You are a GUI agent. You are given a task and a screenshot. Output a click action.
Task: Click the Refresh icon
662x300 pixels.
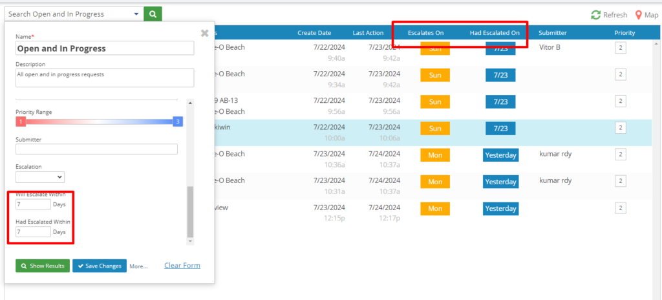pos(595,15)
